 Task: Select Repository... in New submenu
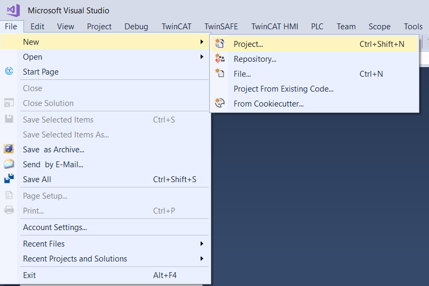[x=314, y=59]
